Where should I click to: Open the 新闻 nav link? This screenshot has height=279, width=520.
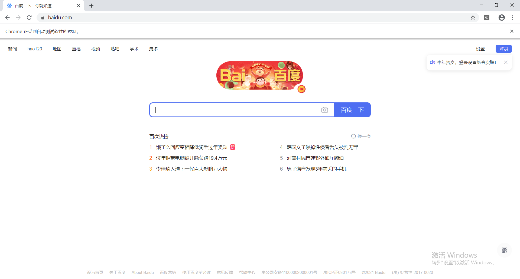(x=12, y=49)
